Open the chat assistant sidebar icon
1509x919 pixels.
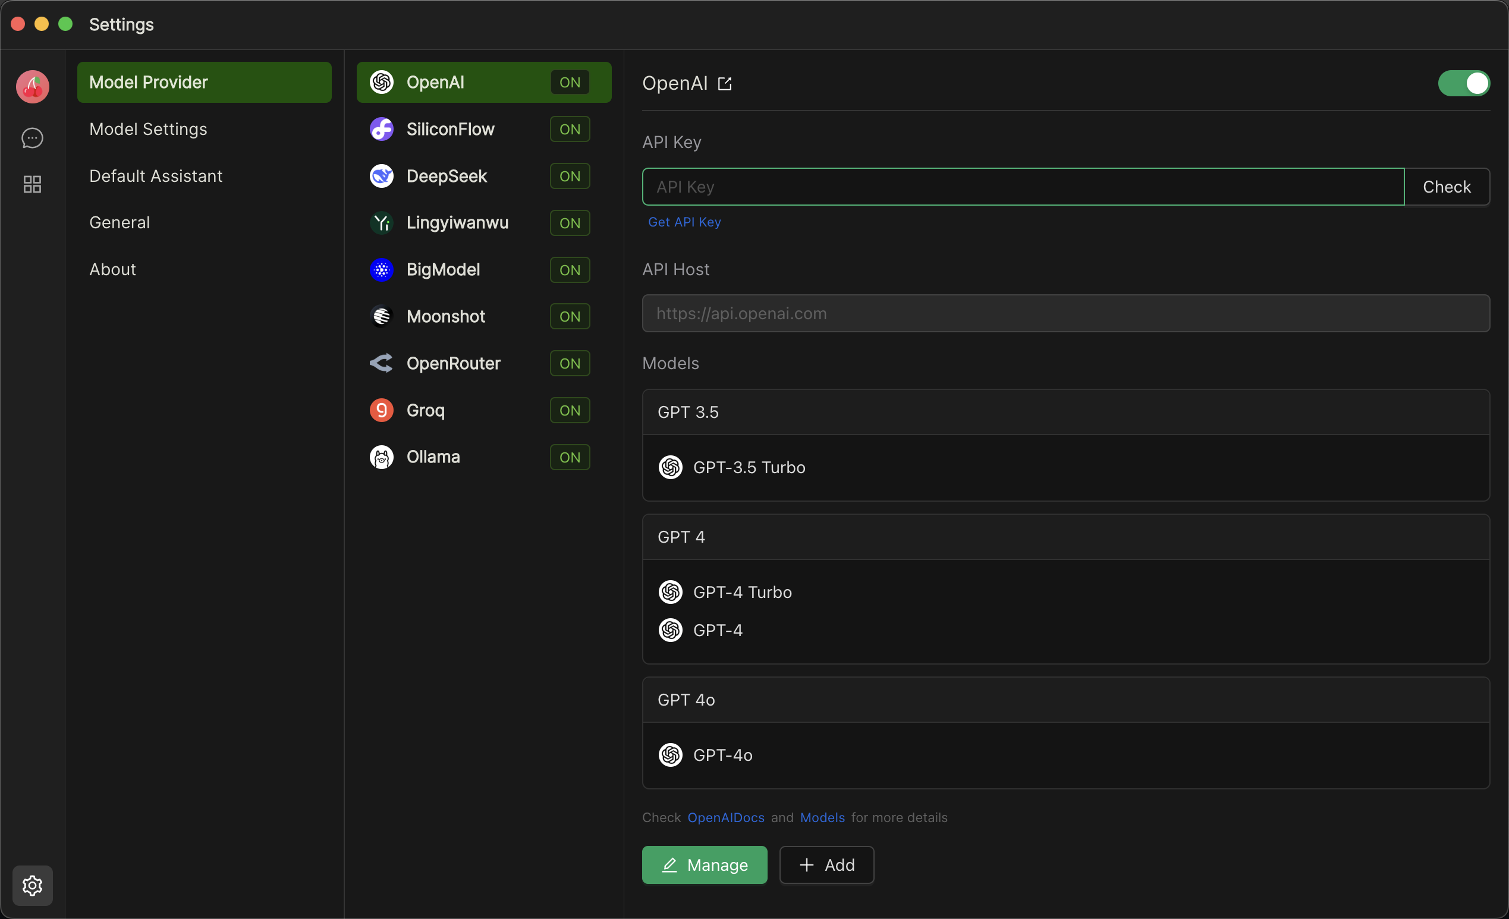tap(33, 139)
